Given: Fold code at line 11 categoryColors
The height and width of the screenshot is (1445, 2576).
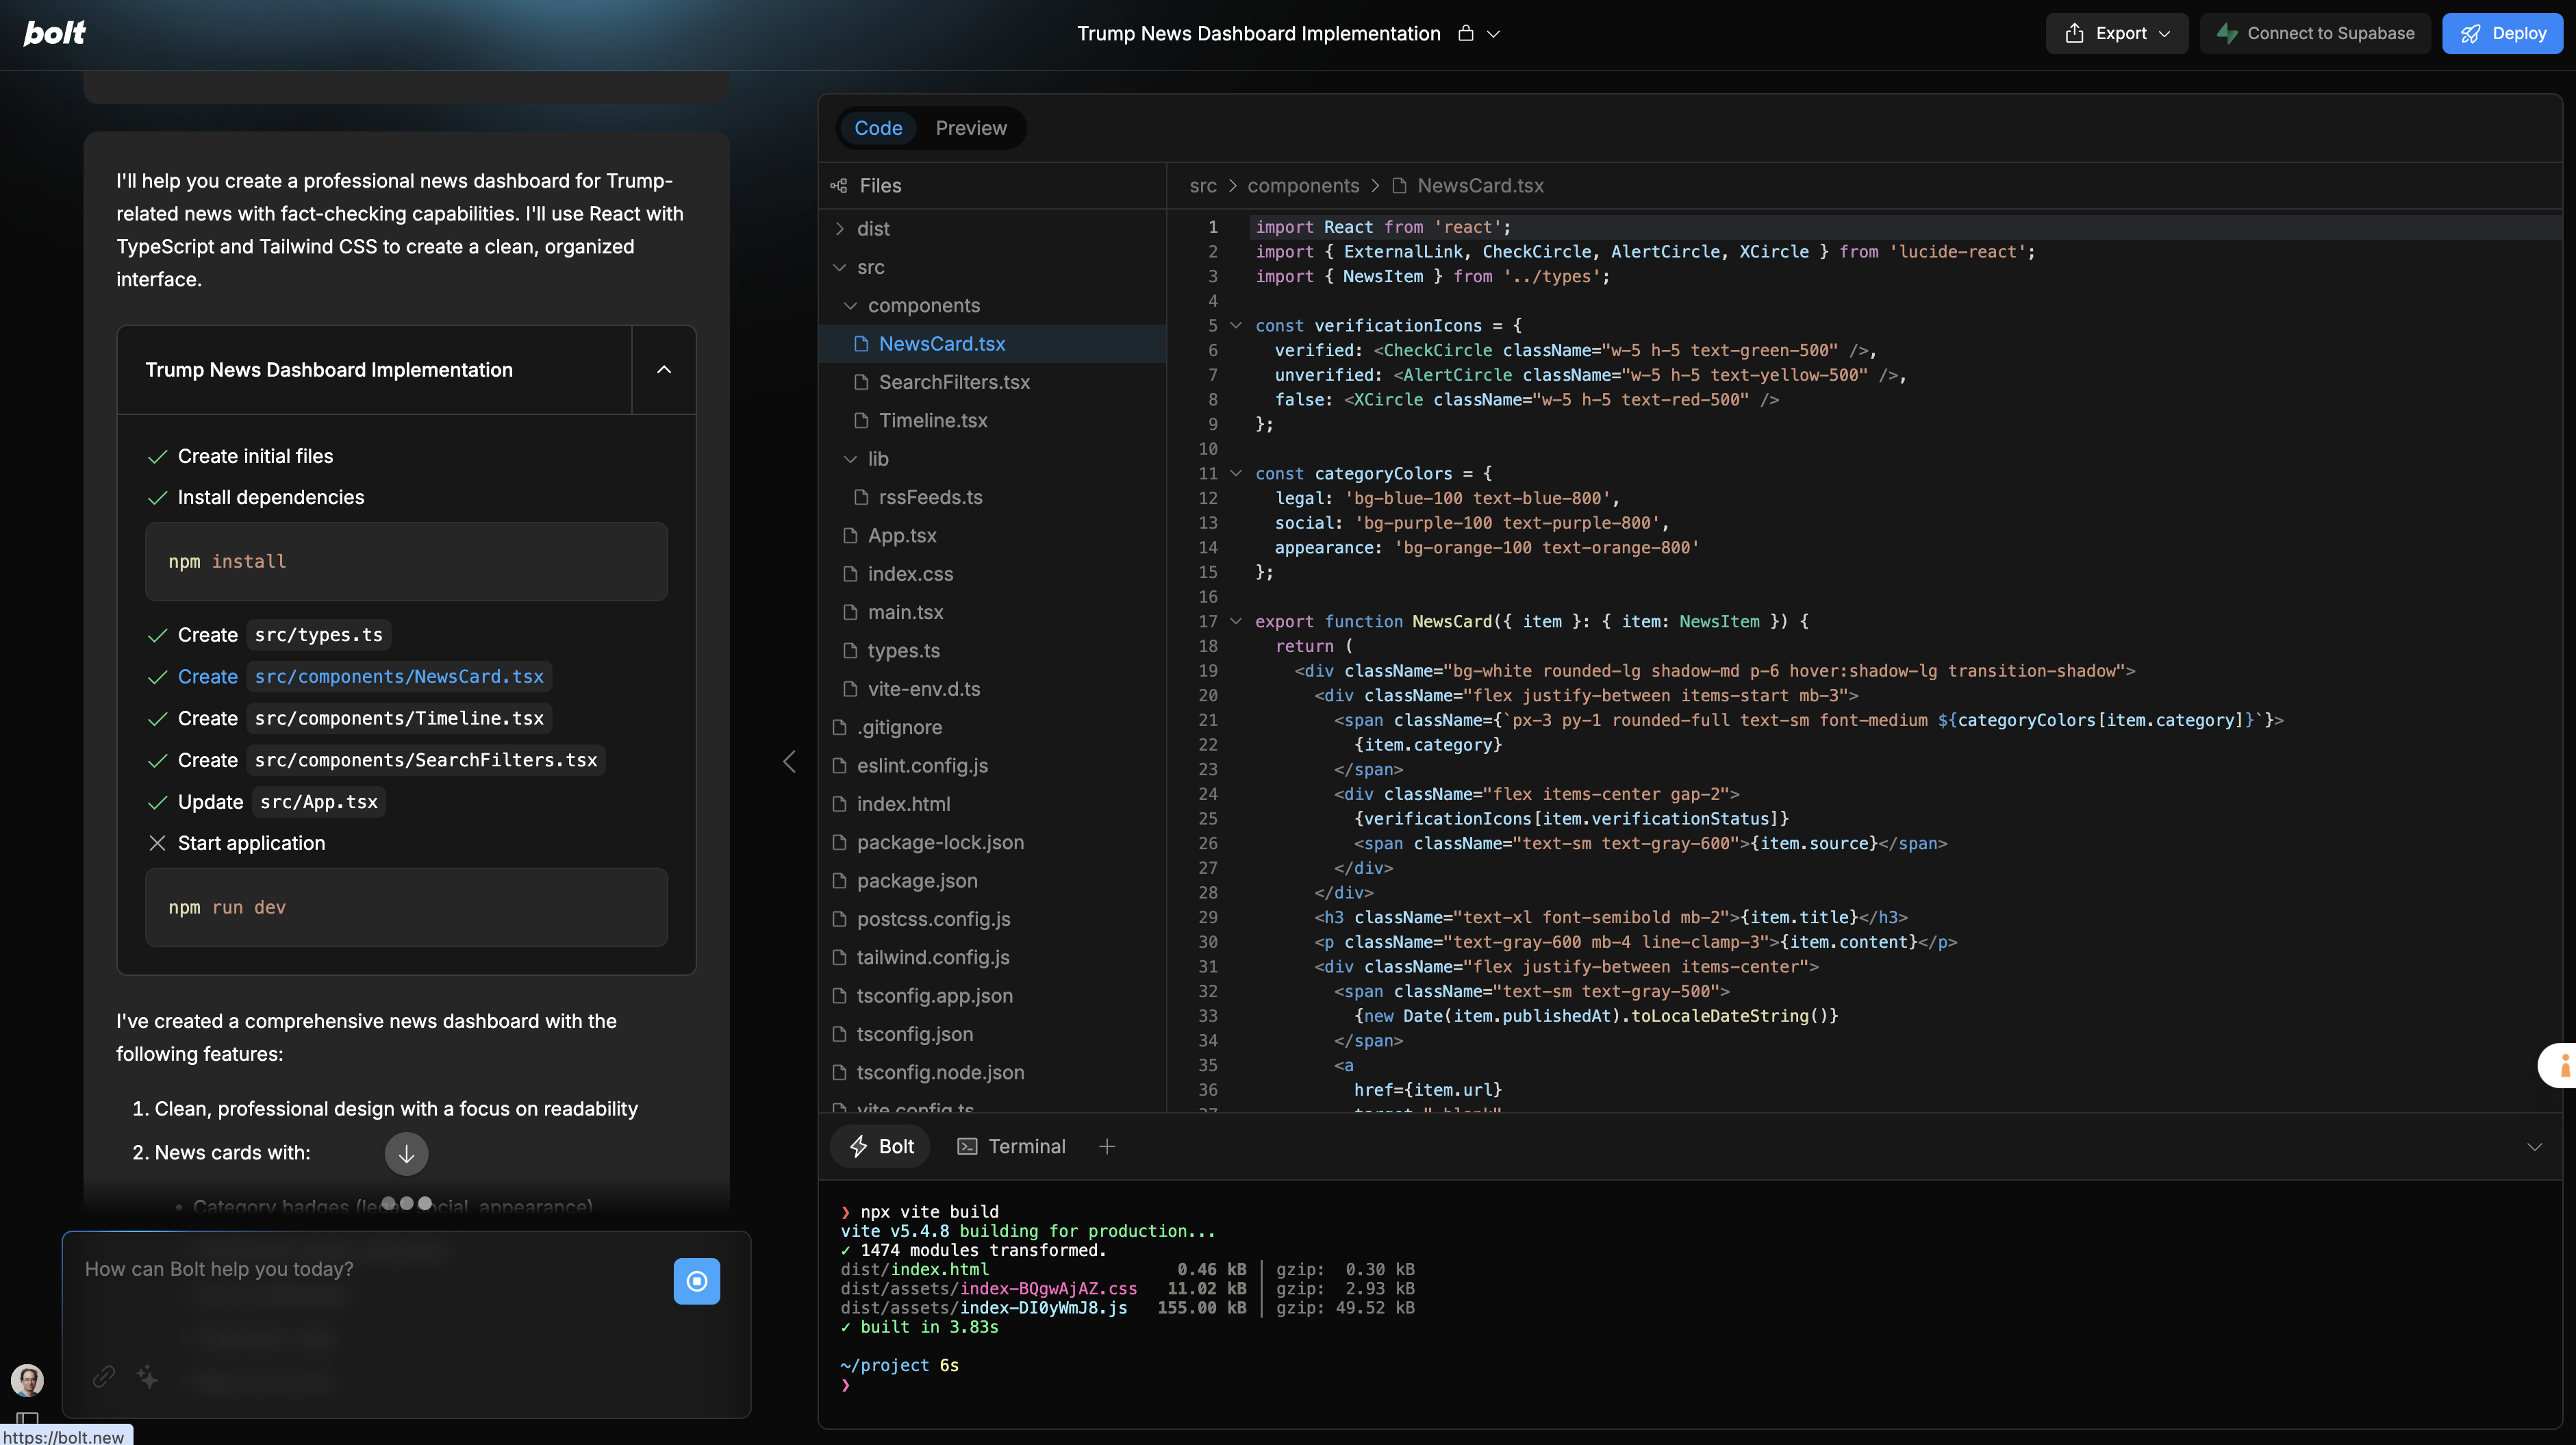Looking at the screenshot, I should coord(1236,473).
